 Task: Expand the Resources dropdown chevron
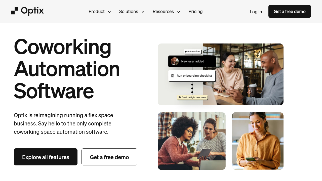click(178, 12)
